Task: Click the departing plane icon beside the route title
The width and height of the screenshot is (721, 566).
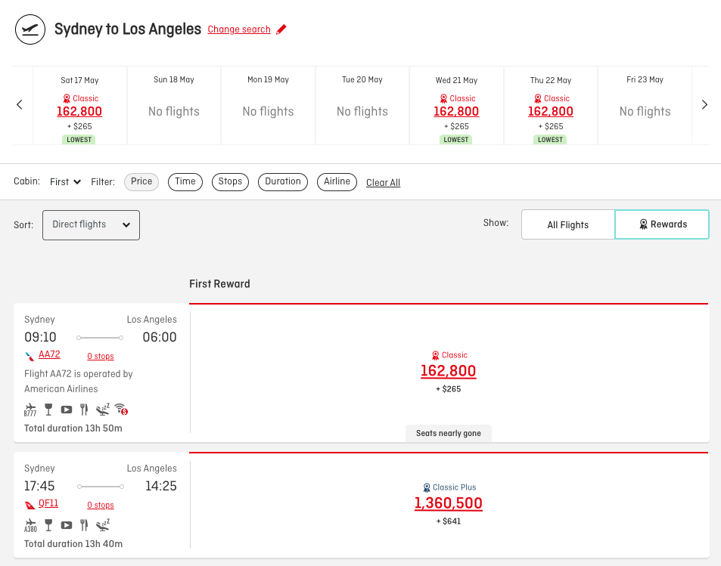Action: coord(30,29)
